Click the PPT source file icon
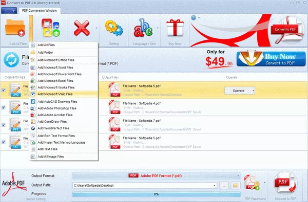The width and height of the screenshot is (308, 202). coord(15,125)
